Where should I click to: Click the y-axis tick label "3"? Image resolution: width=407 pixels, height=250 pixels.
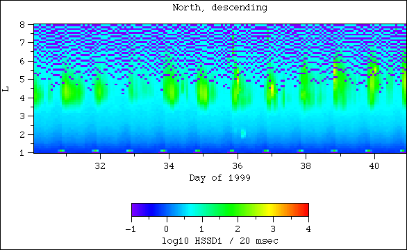point(22,116)
